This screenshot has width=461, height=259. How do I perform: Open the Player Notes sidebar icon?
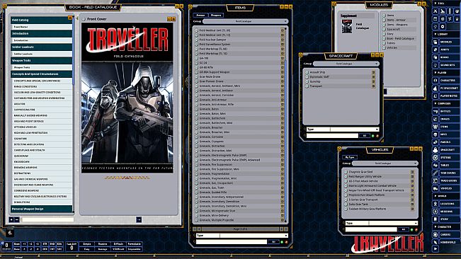pyautogui.click(x=436, y=96)
